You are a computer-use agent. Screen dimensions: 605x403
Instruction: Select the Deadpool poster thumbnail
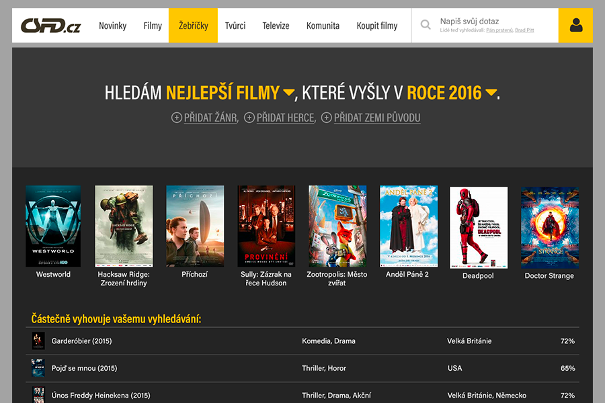478,228
